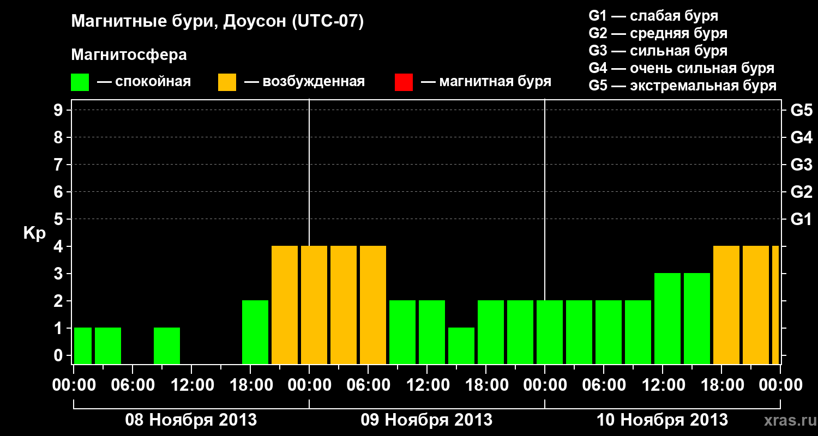The image size is (818, 436).
Task: Select the G4 tick label on the right axis
Action: click(x=801, y=138)
